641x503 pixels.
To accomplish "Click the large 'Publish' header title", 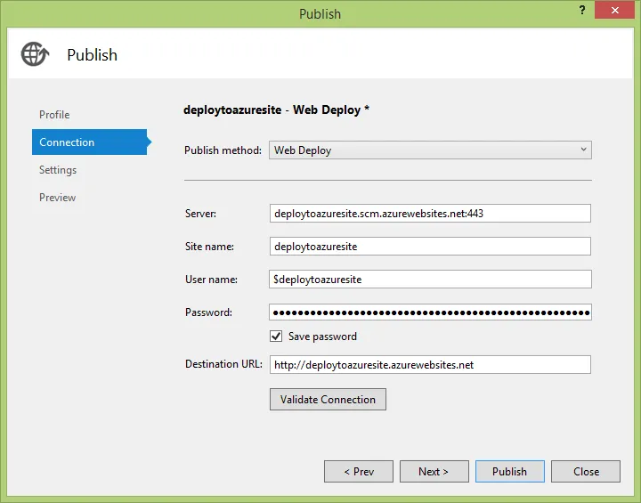I will [92, 55].
